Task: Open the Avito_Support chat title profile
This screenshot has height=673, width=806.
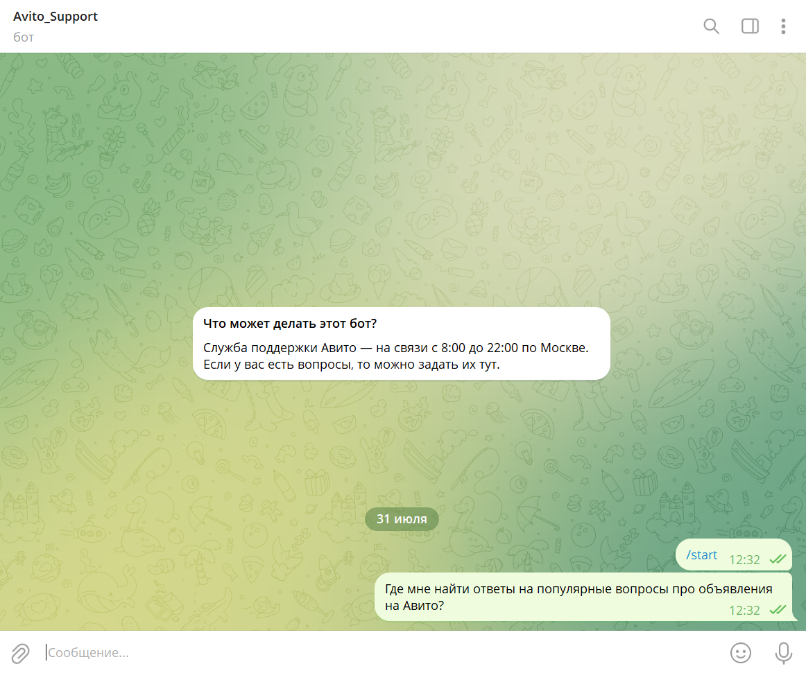Action: [x=55, y=17]
